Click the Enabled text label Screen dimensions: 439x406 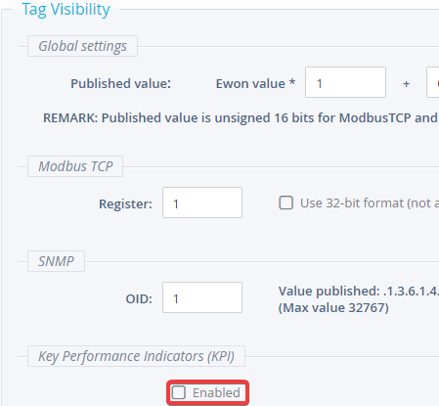point(216,392)
